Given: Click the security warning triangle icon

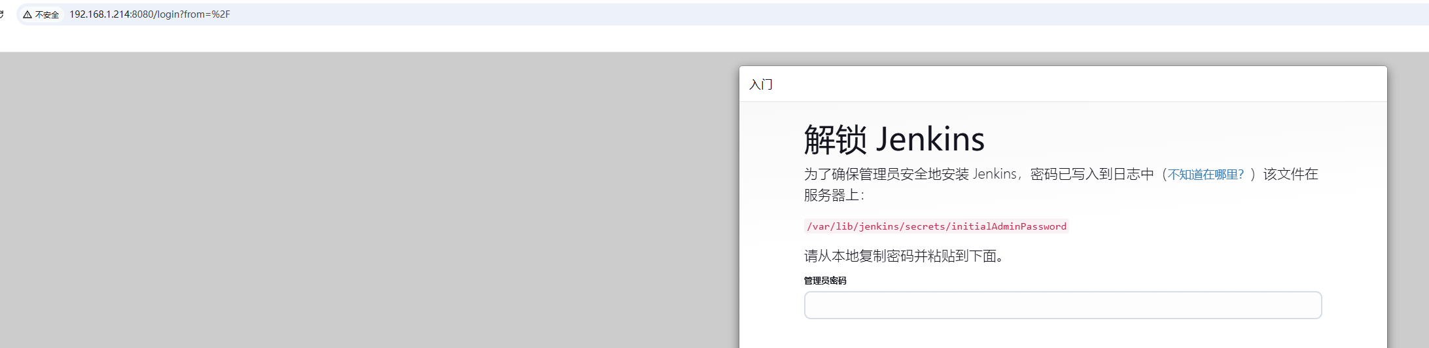Looking at the screenshot, I should (x=27, y=14).
